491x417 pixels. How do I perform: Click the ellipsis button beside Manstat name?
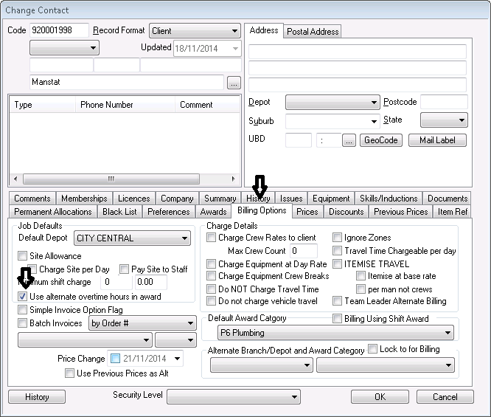(x=234, y=83)
